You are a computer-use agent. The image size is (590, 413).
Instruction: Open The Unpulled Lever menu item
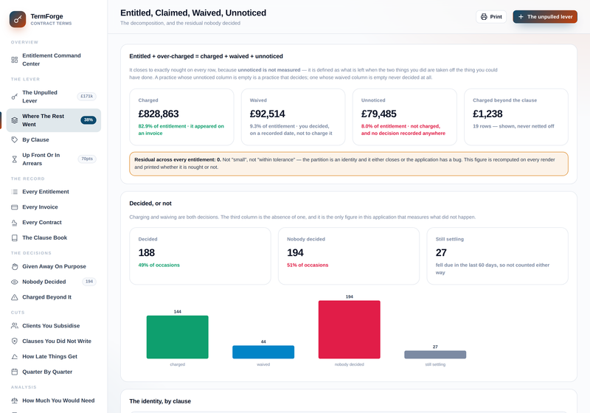tap(53, 97)
